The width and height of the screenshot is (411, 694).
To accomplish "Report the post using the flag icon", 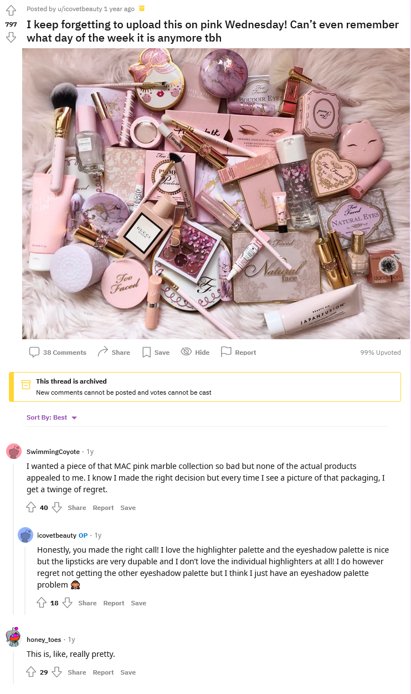I will tap(238, 352).
